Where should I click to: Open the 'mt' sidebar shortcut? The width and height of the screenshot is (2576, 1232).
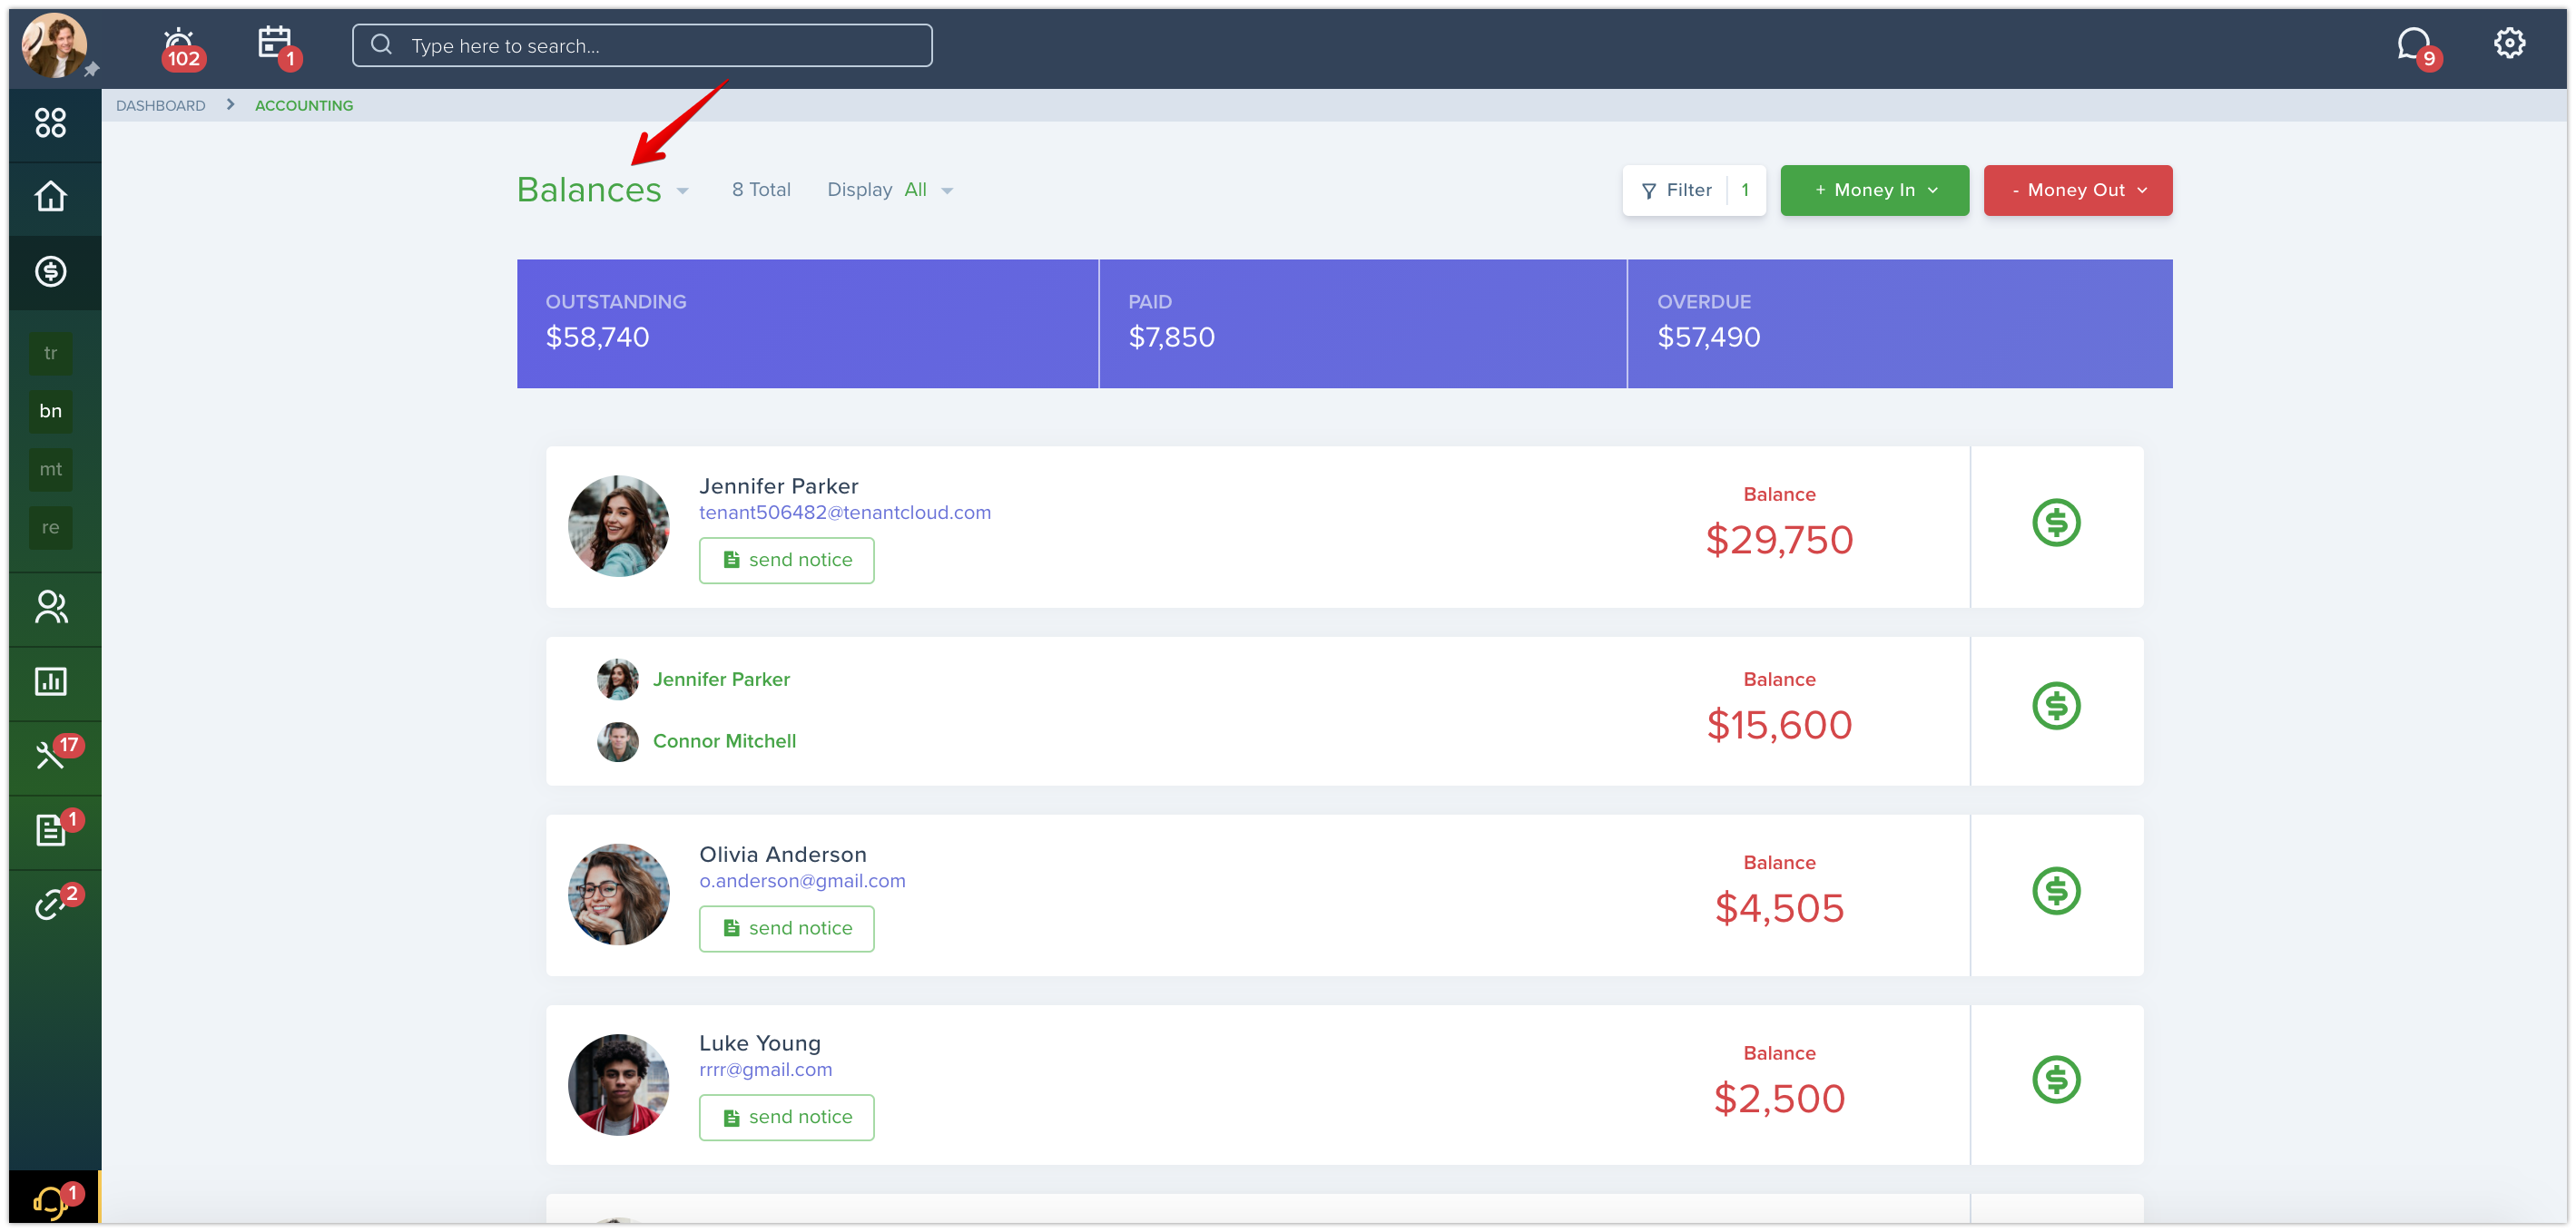tap(50, 470)
